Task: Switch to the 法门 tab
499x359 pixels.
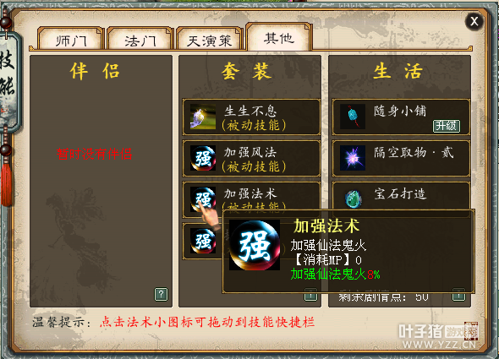Action: [140, 40]
